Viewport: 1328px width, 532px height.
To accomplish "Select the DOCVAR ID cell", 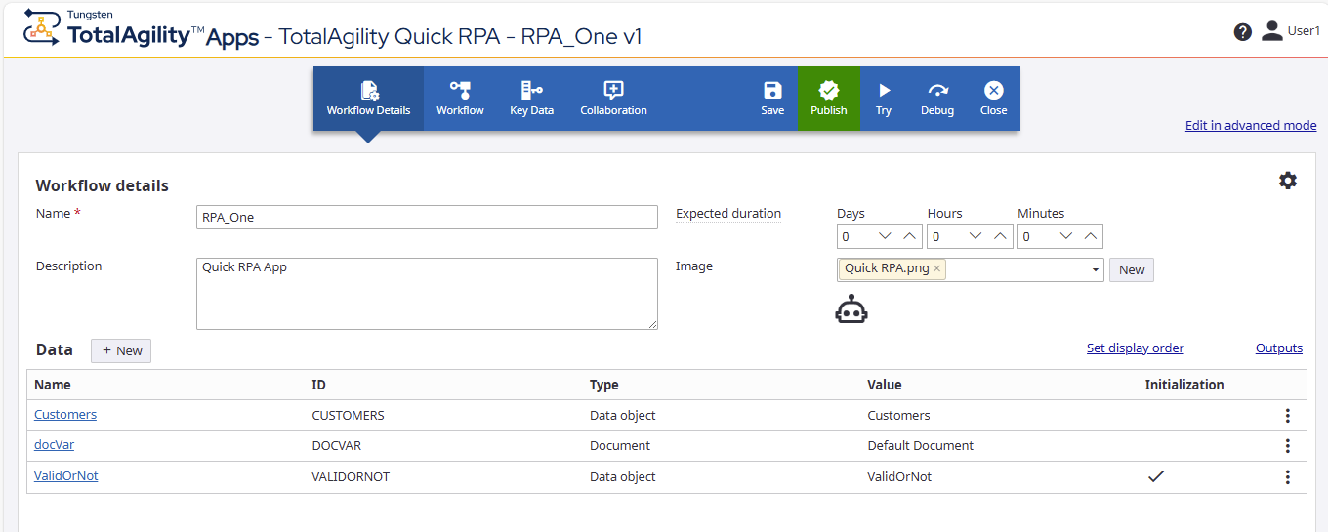I will click(x=338, y=445).
